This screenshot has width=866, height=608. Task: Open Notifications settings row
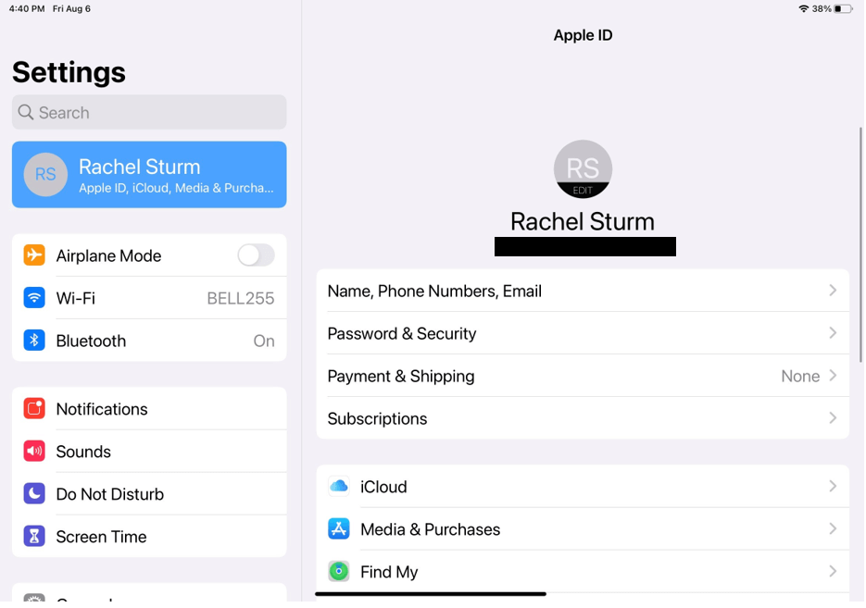[149, 409]
